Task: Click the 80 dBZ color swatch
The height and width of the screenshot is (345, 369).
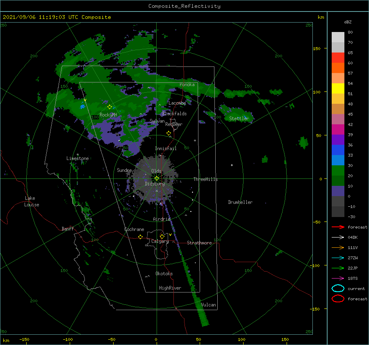Action: click(338, 37)
